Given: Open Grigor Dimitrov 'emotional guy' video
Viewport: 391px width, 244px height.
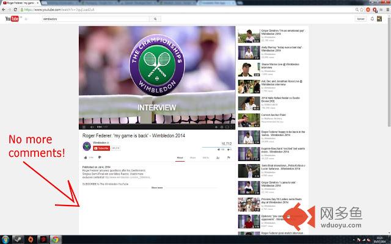Looking at the screenshot, I should coord(272,35).
